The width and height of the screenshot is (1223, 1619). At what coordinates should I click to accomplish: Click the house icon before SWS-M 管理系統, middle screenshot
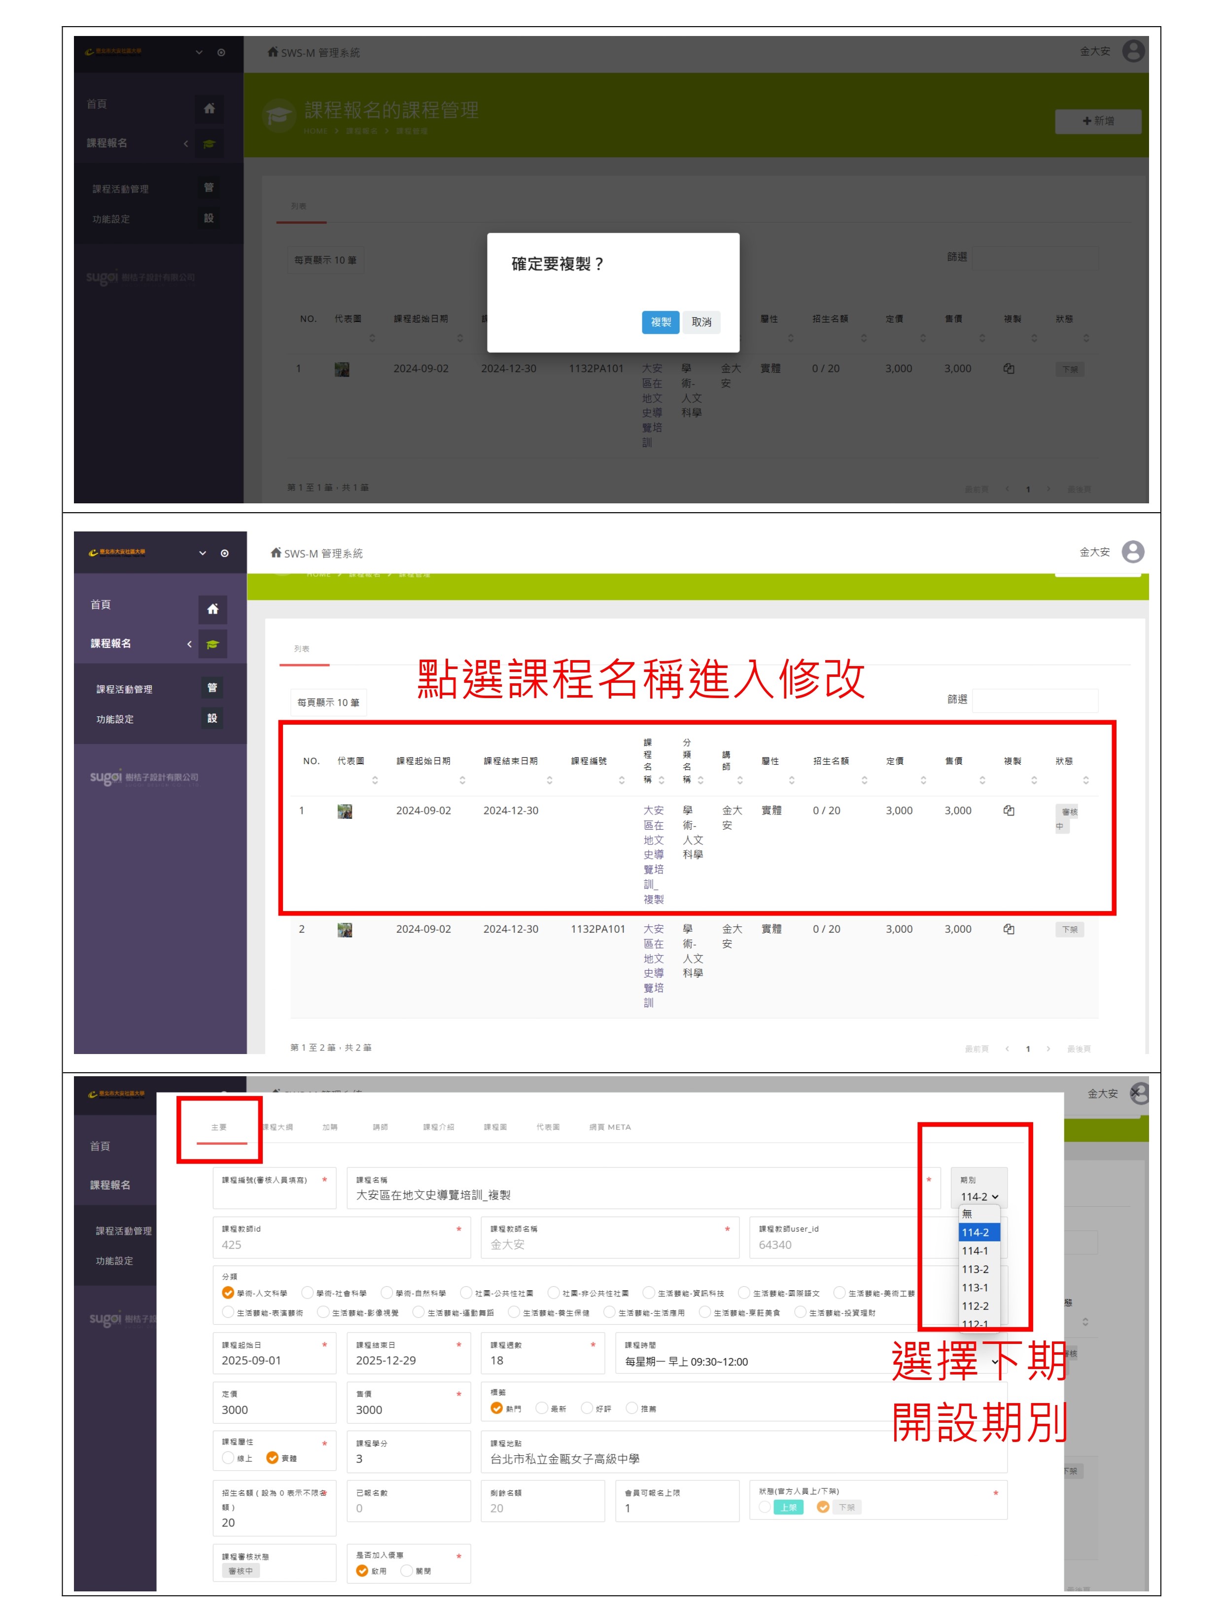[x=276, y=553]
